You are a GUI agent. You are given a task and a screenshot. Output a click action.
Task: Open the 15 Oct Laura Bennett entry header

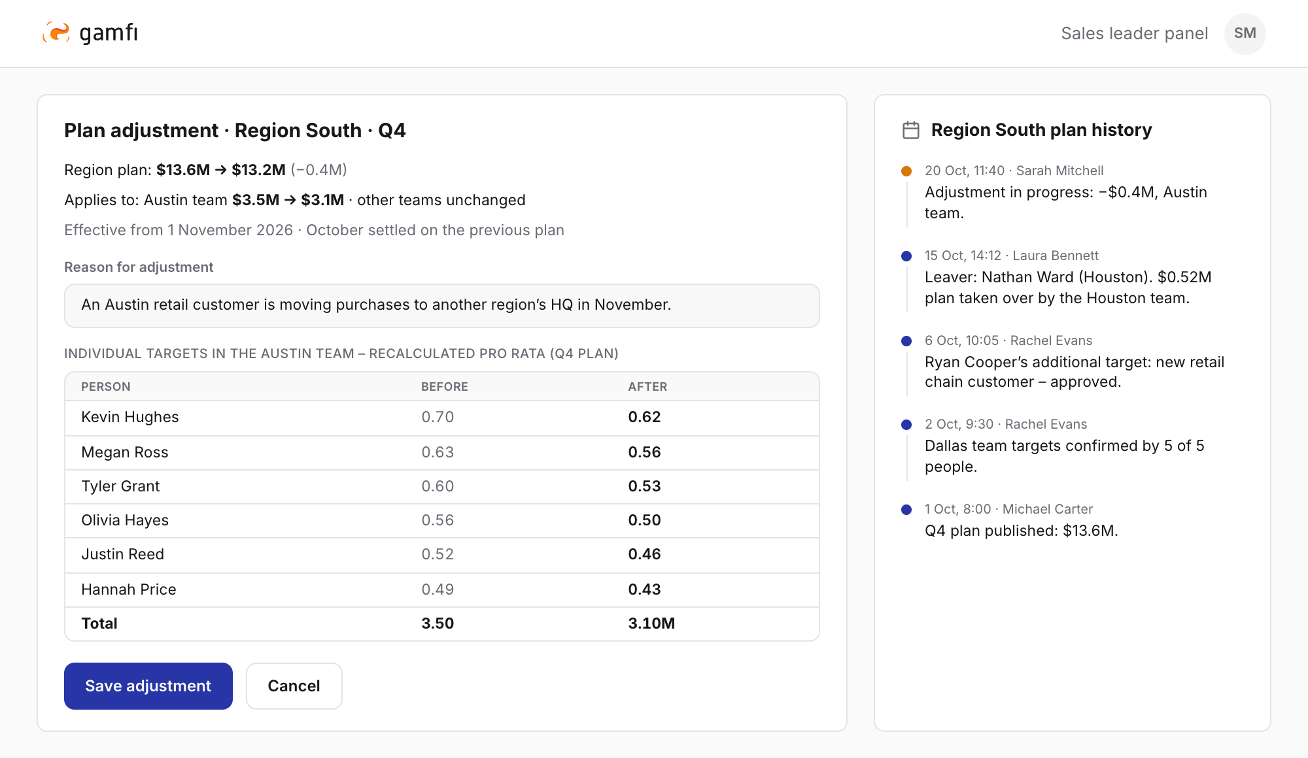tap(1012, 255)
